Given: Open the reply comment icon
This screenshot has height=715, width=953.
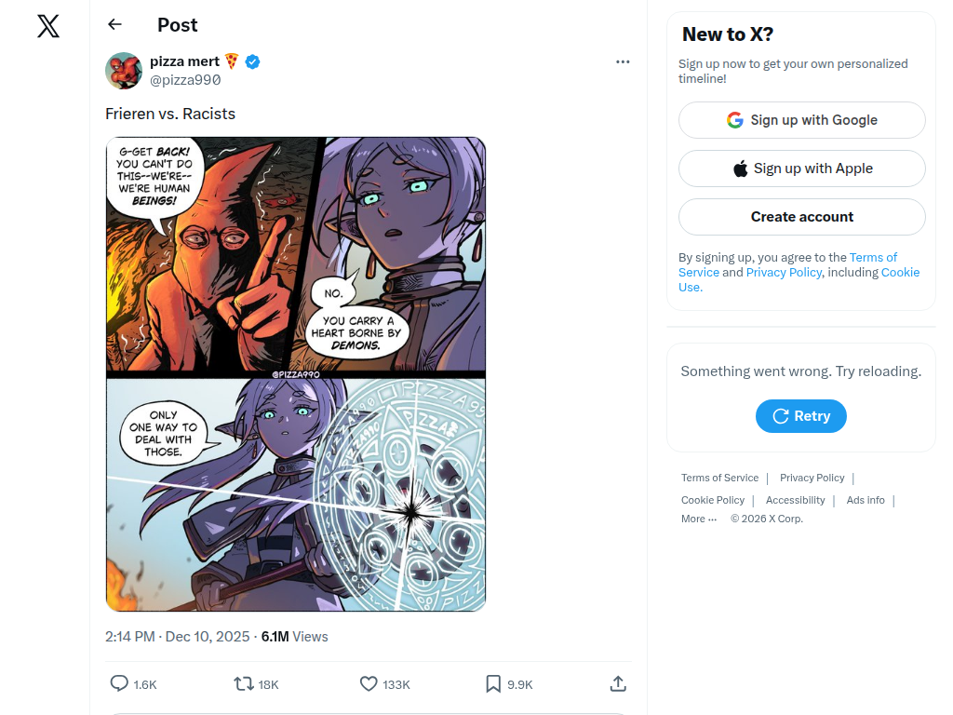Looking at the screenshot, I should (x=119, y=684).
